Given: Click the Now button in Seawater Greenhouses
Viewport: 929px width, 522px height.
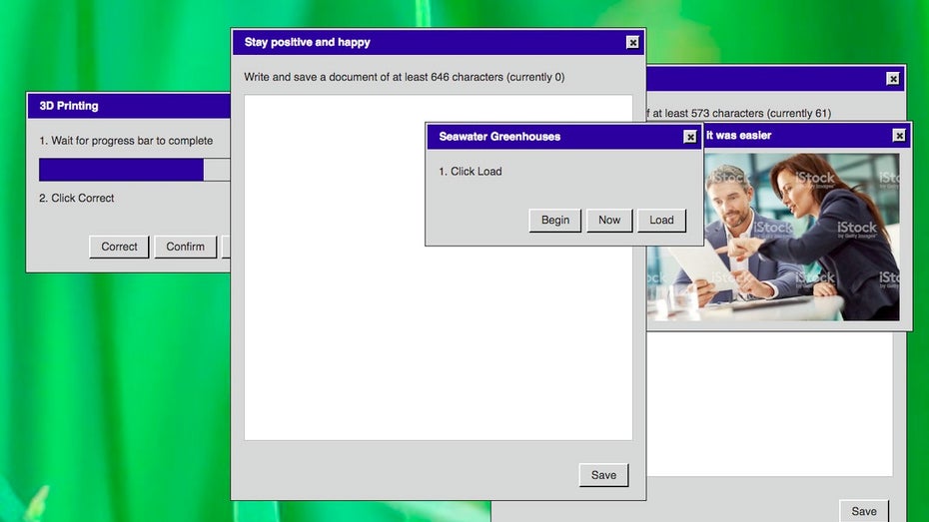Looking at the screenshot, I should (x=609, y=221).
